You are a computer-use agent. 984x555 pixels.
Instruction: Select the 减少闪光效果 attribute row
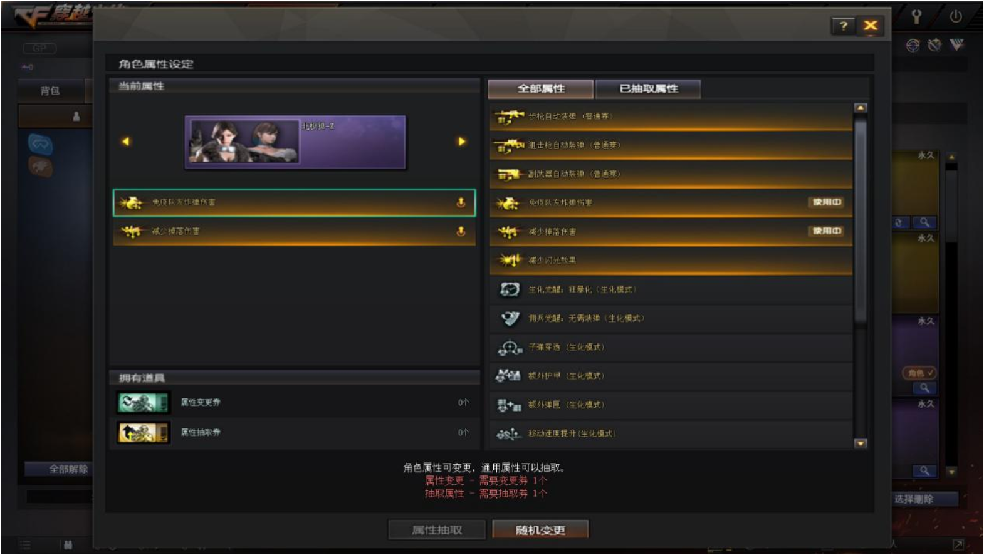tap(671, 261)
